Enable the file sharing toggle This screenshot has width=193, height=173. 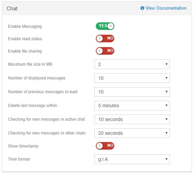point(105,51)
